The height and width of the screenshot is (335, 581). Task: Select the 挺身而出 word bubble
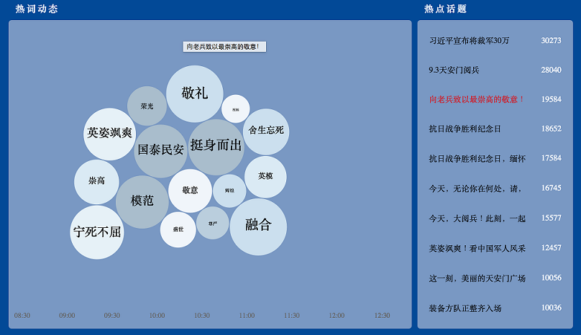click(216, 147)
